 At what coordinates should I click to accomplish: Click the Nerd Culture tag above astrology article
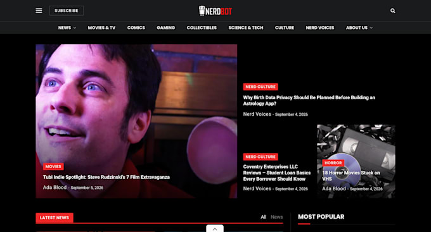pyautogui.click(x=261, y=87)
